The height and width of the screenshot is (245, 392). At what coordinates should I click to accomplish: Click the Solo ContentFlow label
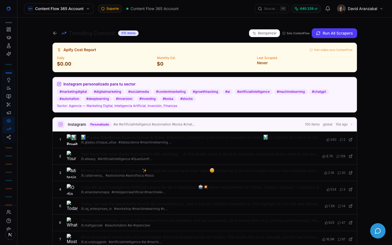click(296, 33)
